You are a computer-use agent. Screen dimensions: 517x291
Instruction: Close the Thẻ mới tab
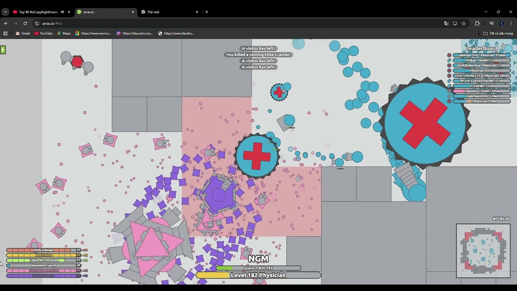tap(197, 12)
